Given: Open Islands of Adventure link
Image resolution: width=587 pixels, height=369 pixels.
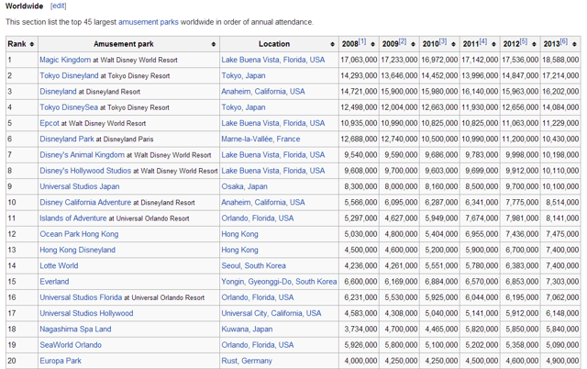Looking at the screenshot, I should coord(73,218).
